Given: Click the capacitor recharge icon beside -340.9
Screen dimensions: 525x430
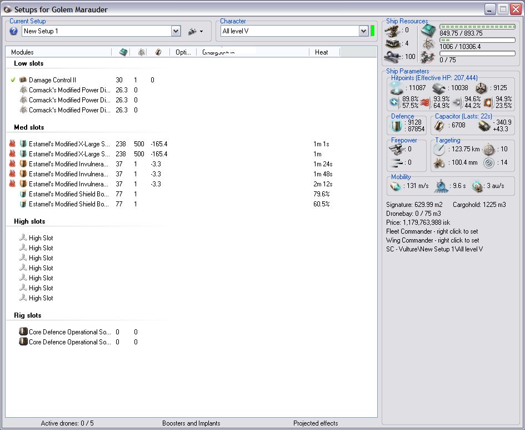Looking at the screenshot, I should coord(484,126).
